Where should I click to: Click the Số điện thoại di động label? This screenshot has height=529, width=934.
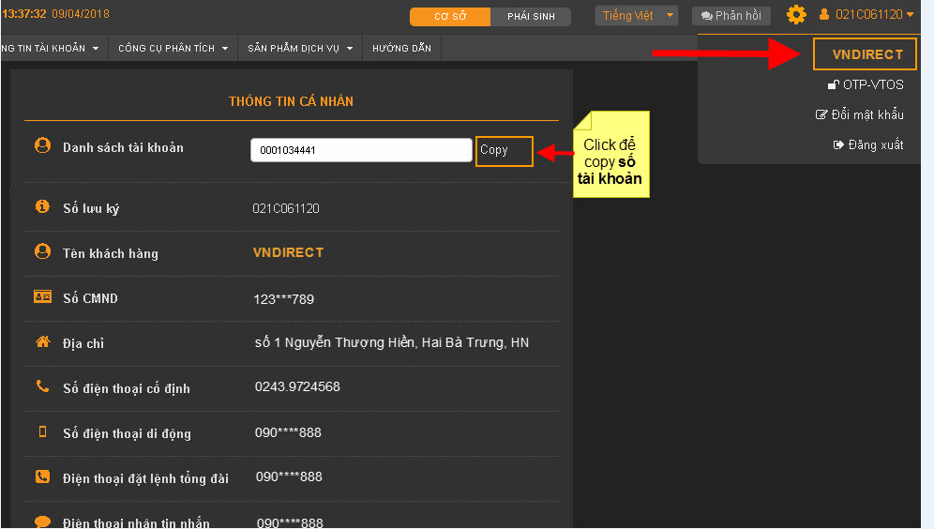[x=127, y=433]
